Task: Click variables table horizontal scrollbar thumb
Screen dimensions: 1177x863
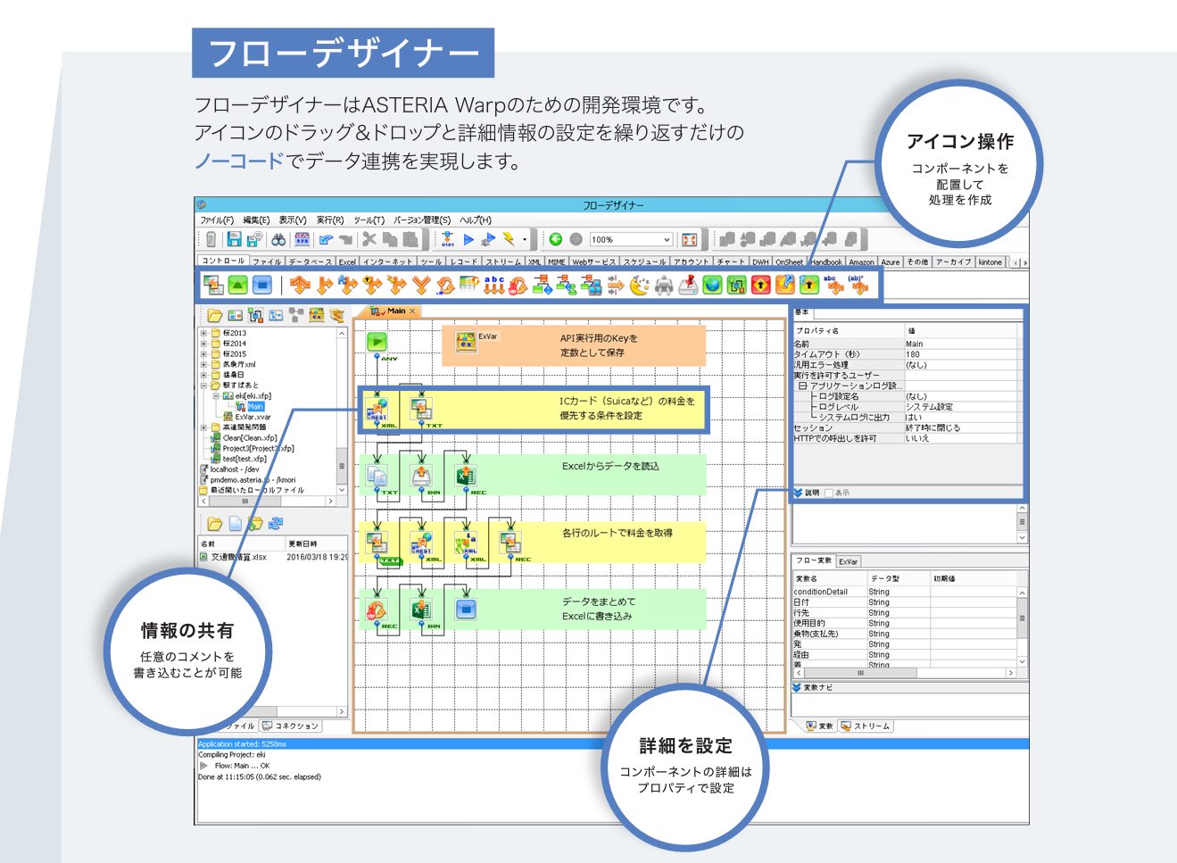Action: (860, 673)
